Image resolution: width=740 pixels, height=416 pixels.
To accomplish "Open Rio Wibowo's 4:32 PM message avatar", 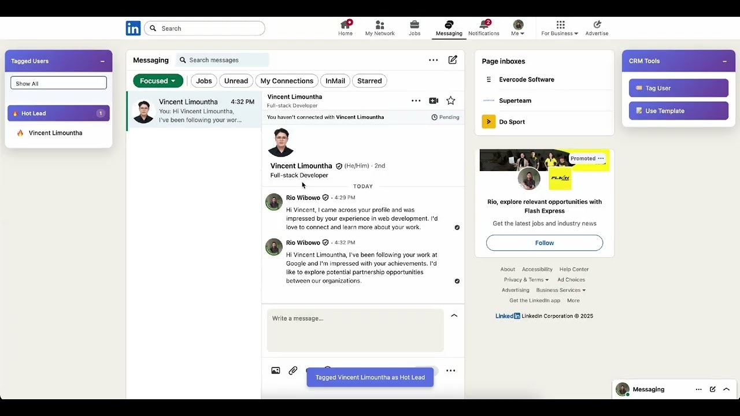I will point(273,247).
